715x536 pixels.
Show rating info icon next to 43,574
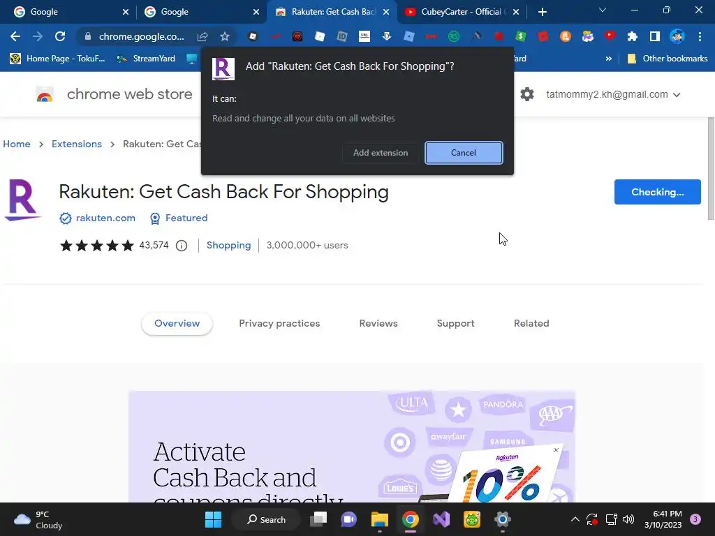pyautogui.click(x=182, y=246)
